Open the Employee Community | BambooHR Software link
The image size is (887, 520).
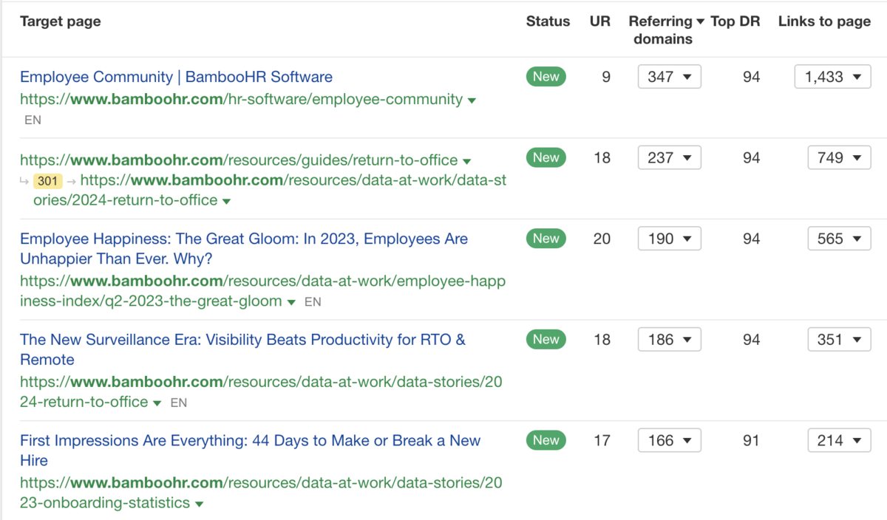click(x=176, y=77)
